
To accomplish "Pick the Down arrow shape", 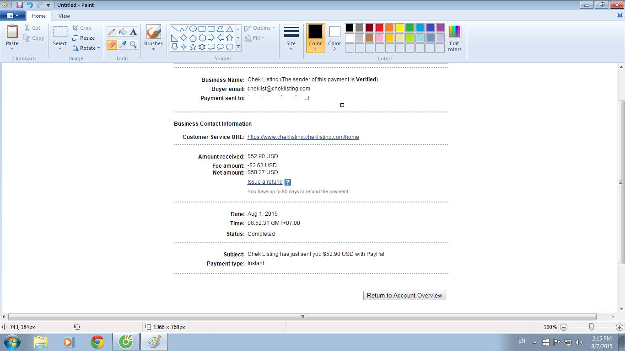I will 174,47.
